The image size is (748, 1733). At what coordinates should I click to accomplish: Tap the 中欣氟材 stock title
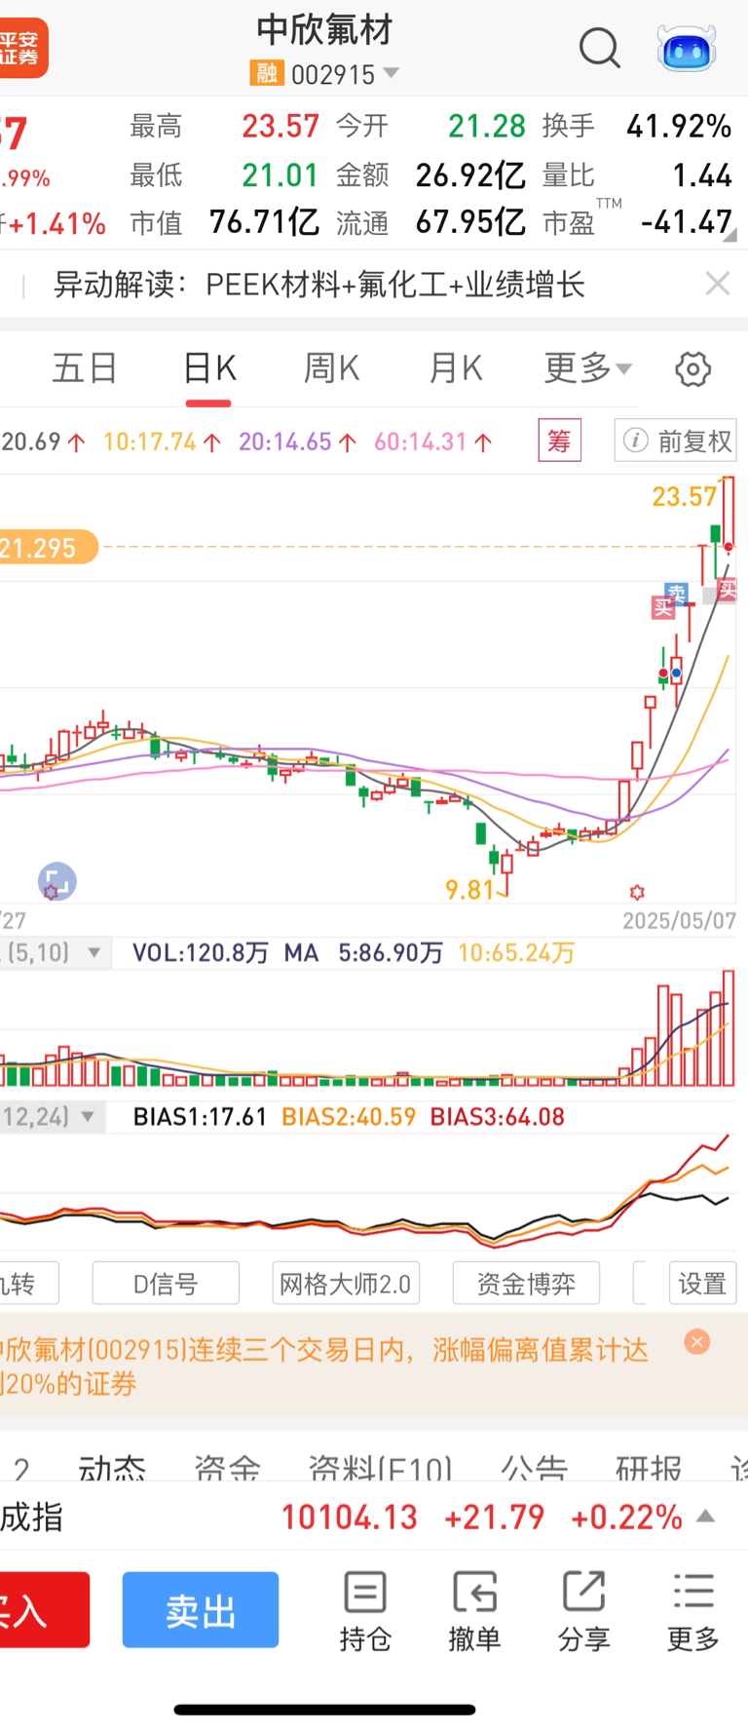pyautogui.click(x=324, y=30)
